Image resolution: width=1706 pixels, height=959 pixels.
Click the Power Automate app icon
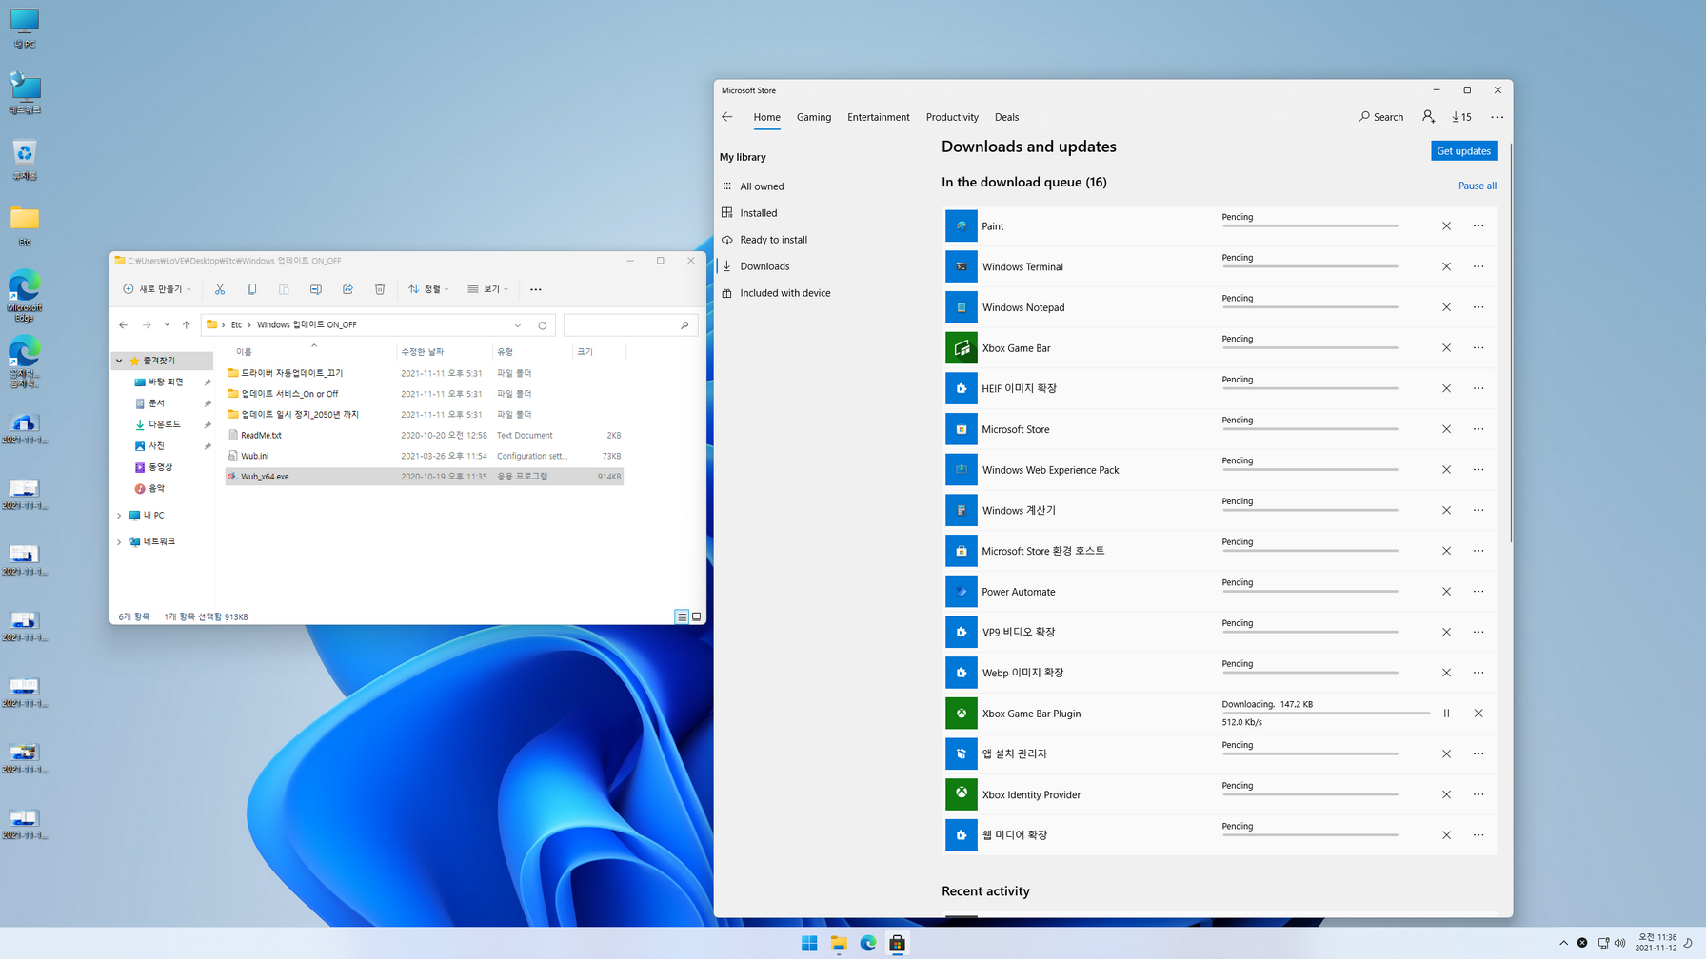click(962, 592)
